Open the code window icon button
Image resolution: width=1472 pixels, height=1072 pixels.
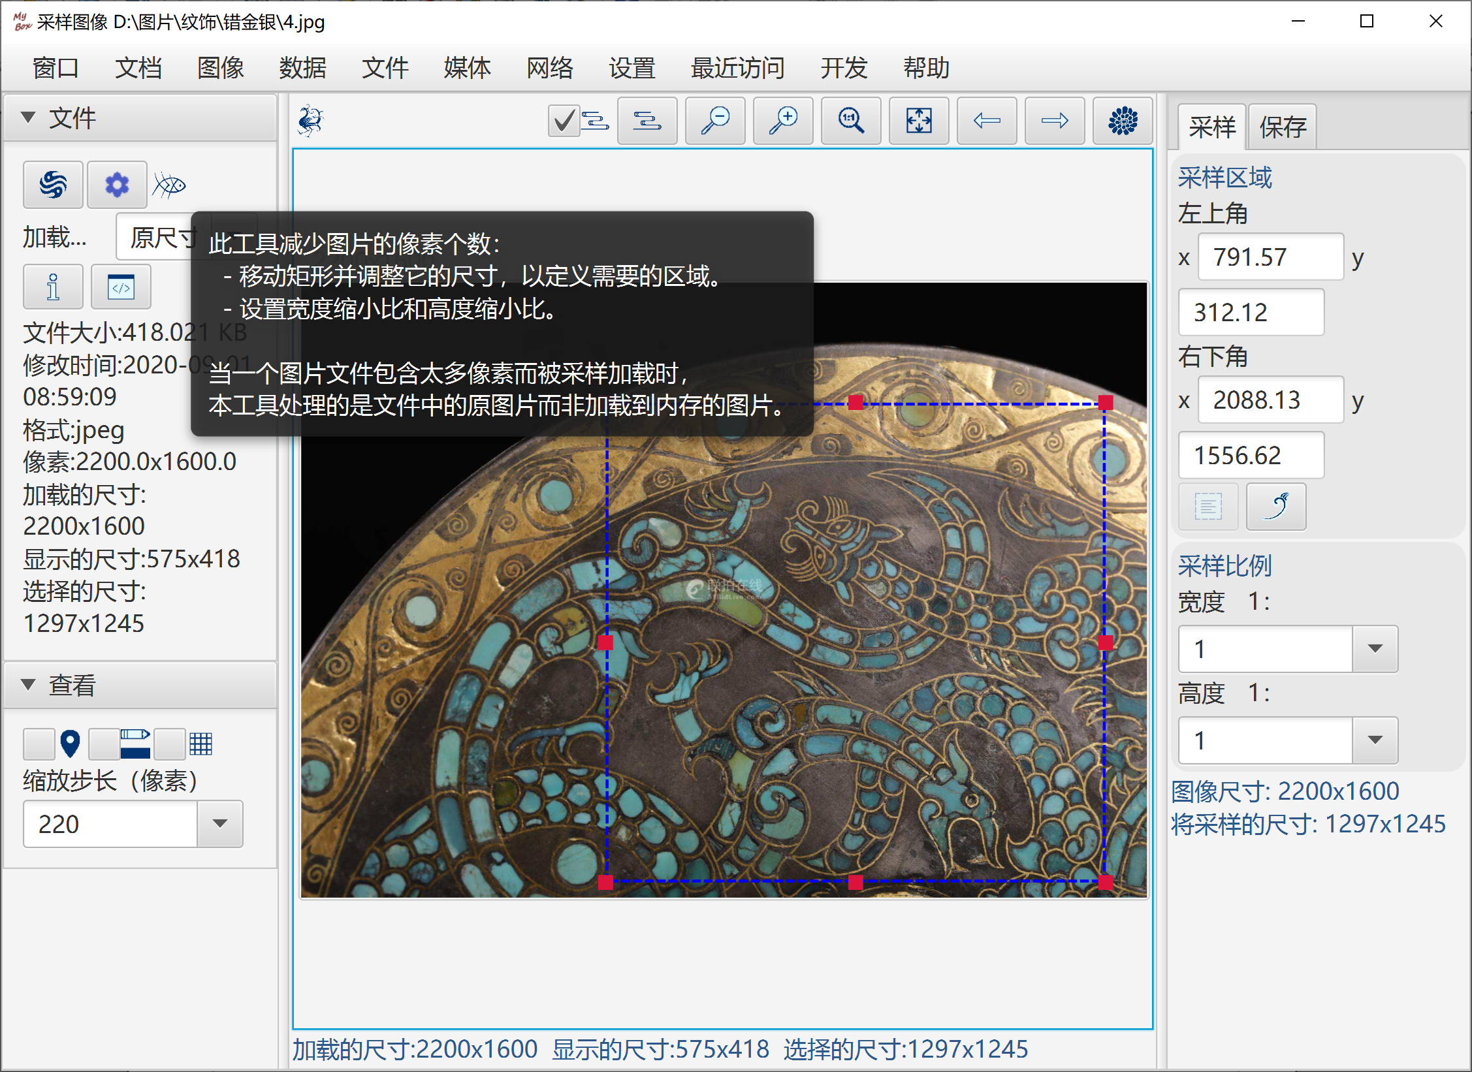(121, 287)
